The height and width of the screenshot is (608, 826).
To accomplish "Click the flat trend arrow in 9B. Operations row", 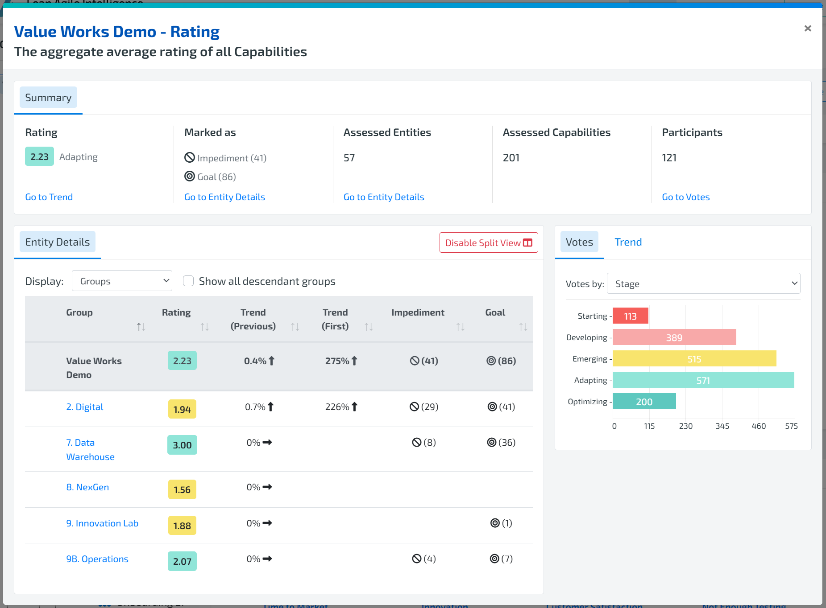I will point(267,559).
